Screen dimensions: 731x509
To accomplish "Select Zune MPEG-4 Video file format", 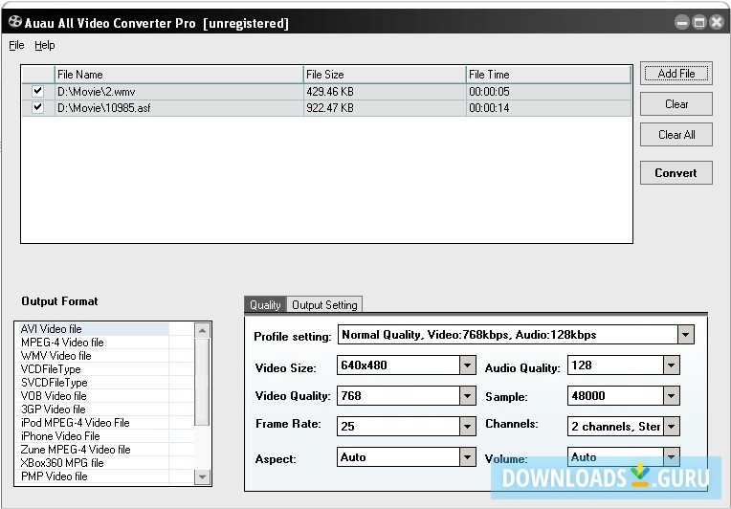I will click(92, 450).
